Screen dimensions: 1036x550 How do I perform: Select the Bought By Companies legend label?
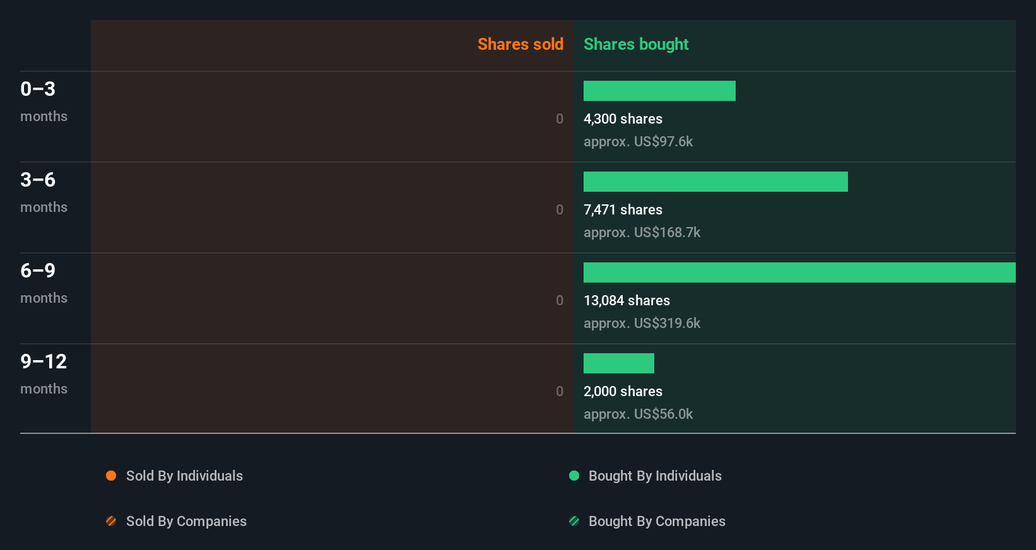point(657,521)
